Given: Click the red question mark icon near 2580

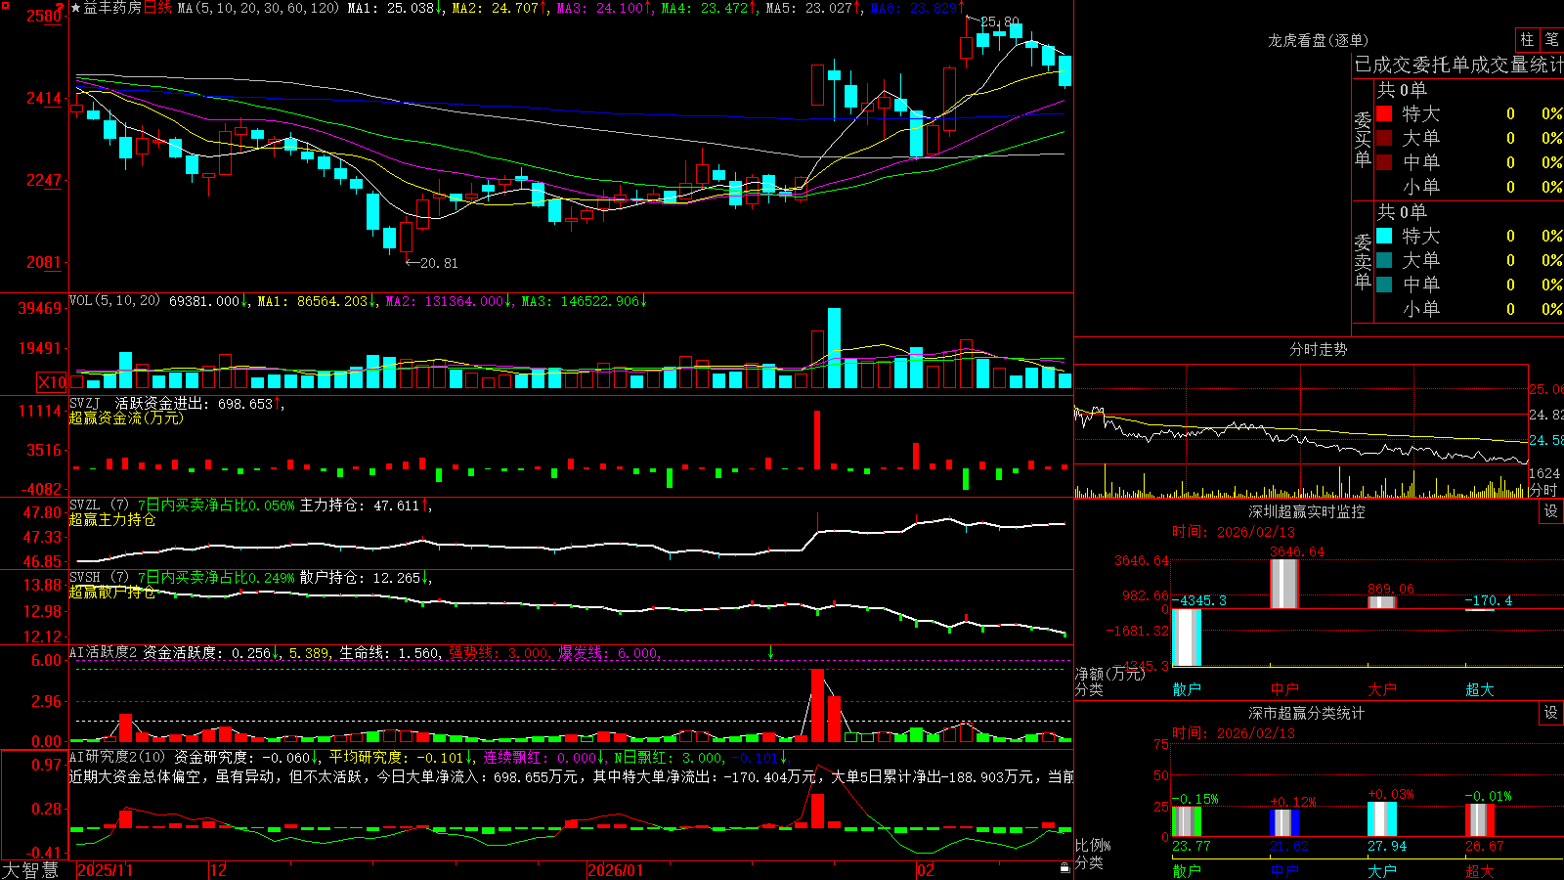Looking at the screenshot, I should tap(61, 8).
